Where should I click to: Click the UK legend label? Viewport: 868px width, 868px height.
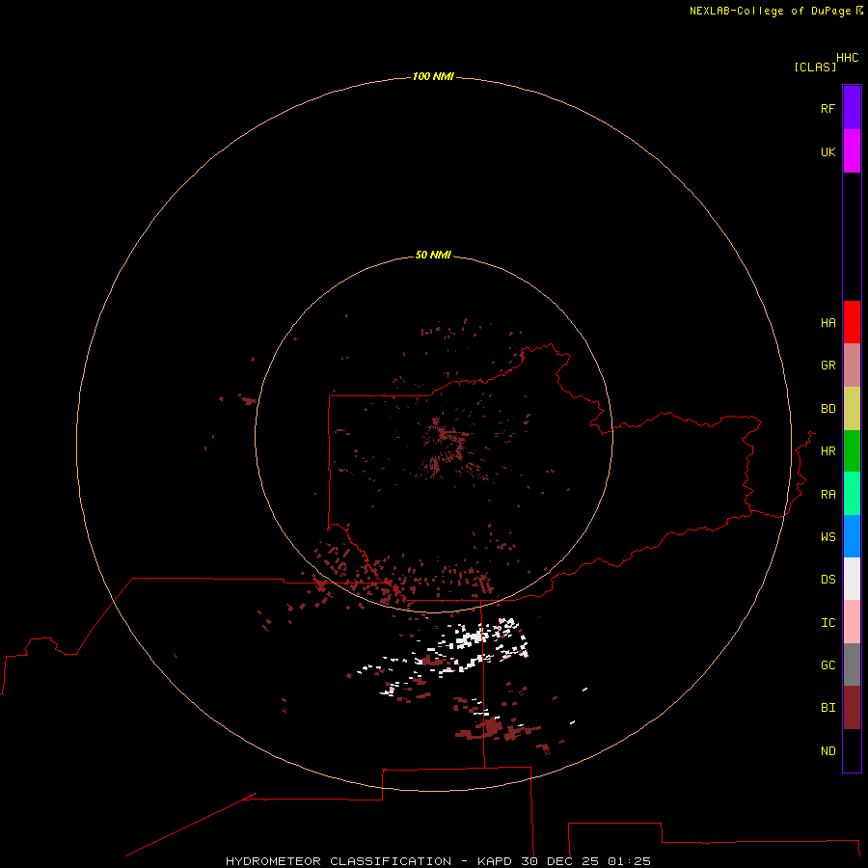pos(827,151)
